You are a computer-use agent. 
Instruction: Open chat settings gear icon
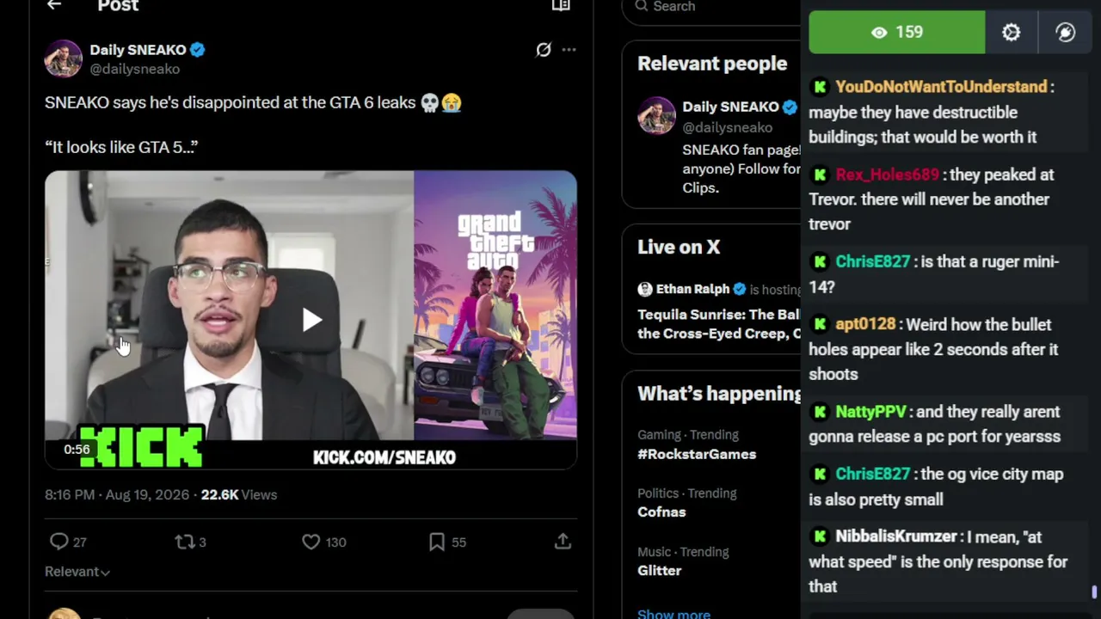tap(1011, 32)
